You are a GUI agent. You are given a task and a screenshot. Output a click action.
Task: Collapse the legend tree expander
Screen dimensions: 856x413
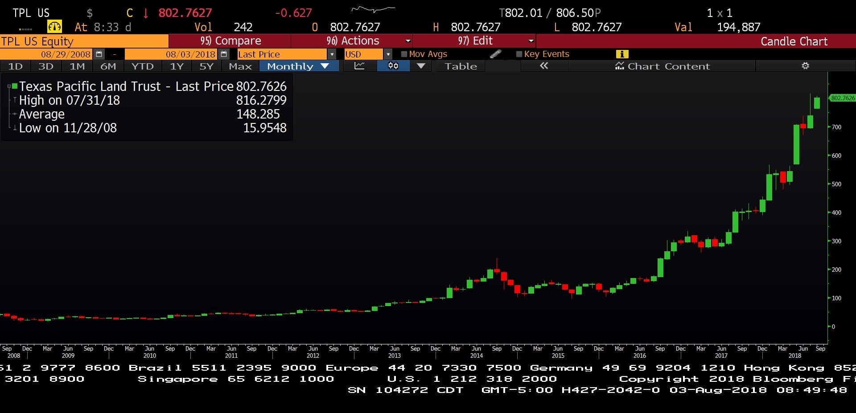9,86
